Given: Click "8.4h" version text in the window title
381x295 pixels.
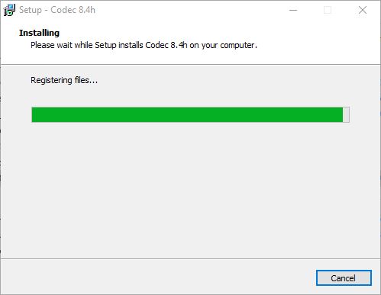Looking at the screenshot, I should click(87, 10).
